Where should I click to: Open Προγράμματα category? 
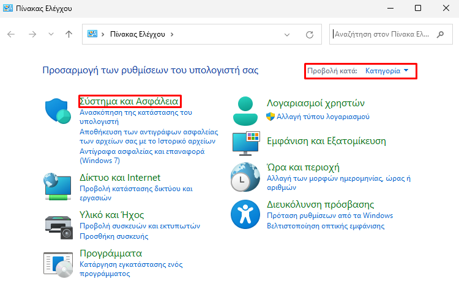click(111, 253)
